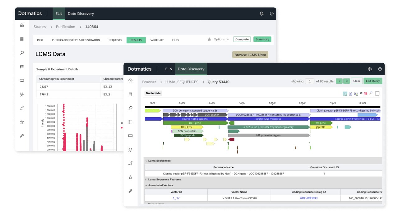Click the monitor icon in the Data Discovery sidebar
The image size is (398, 217).
coord(130,136)
